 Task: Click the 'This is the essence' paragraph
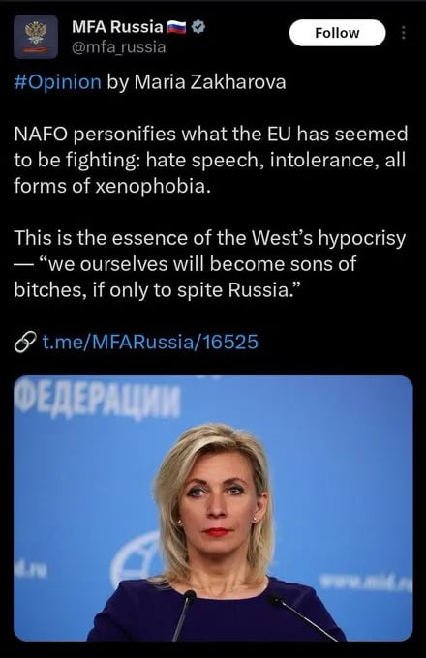[x=210, y=264]
